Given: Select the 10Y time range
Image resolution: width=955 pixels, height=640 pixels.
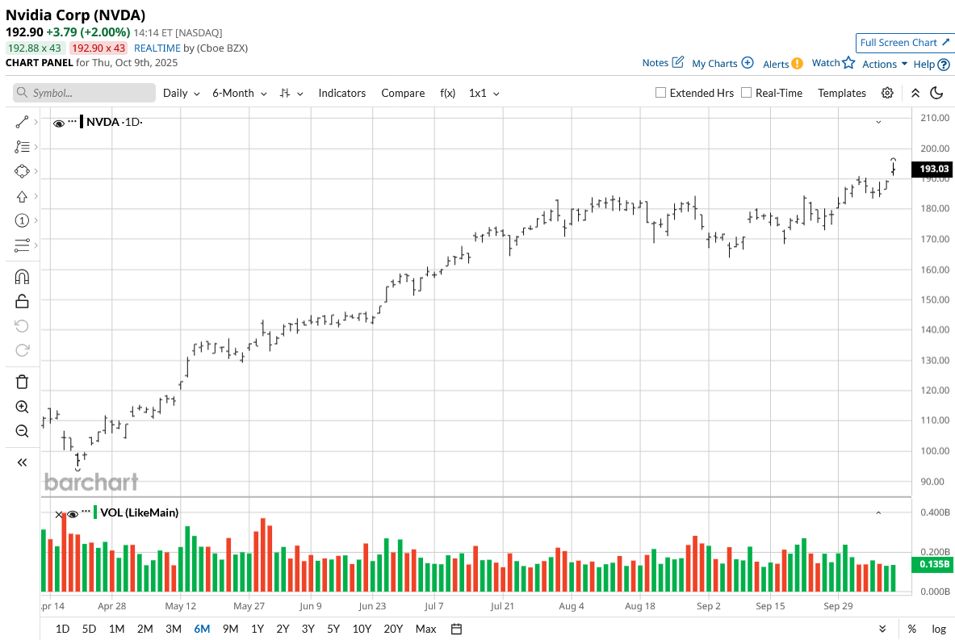Looking at the screenshot, I should pyautogui.click(x=362, y=629).
